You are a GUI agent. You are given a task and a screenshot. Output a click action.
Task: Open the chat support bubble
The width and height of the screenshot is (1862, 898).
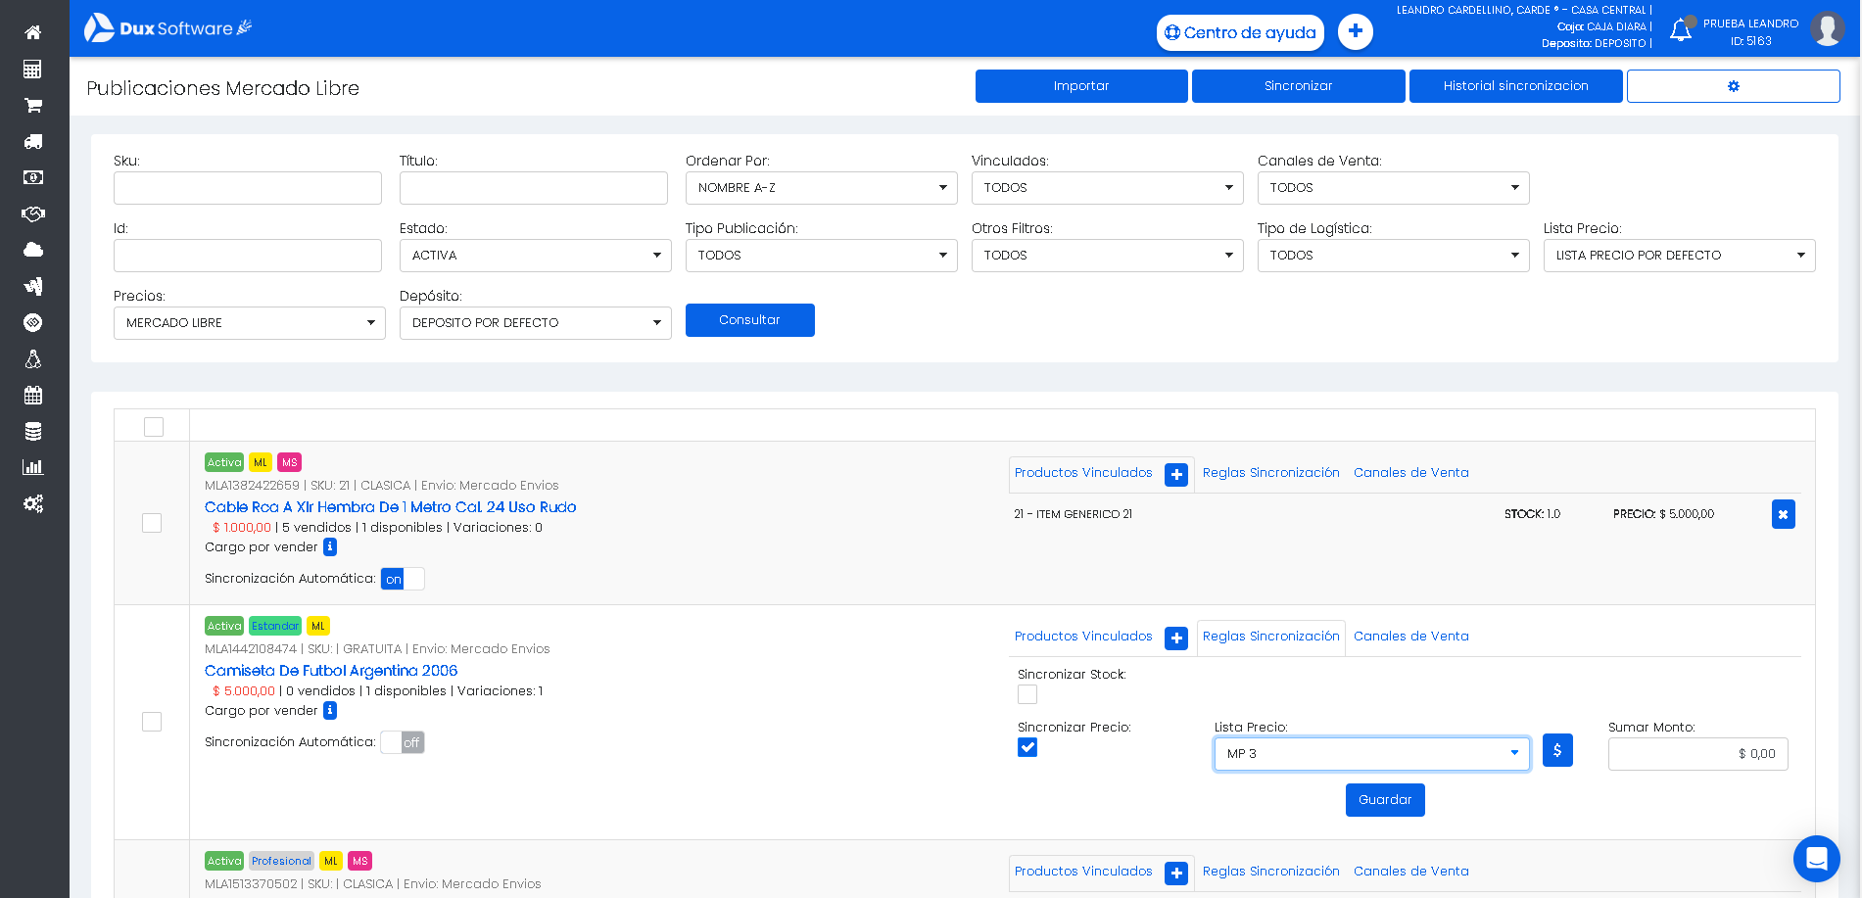tap(1817, 859)
